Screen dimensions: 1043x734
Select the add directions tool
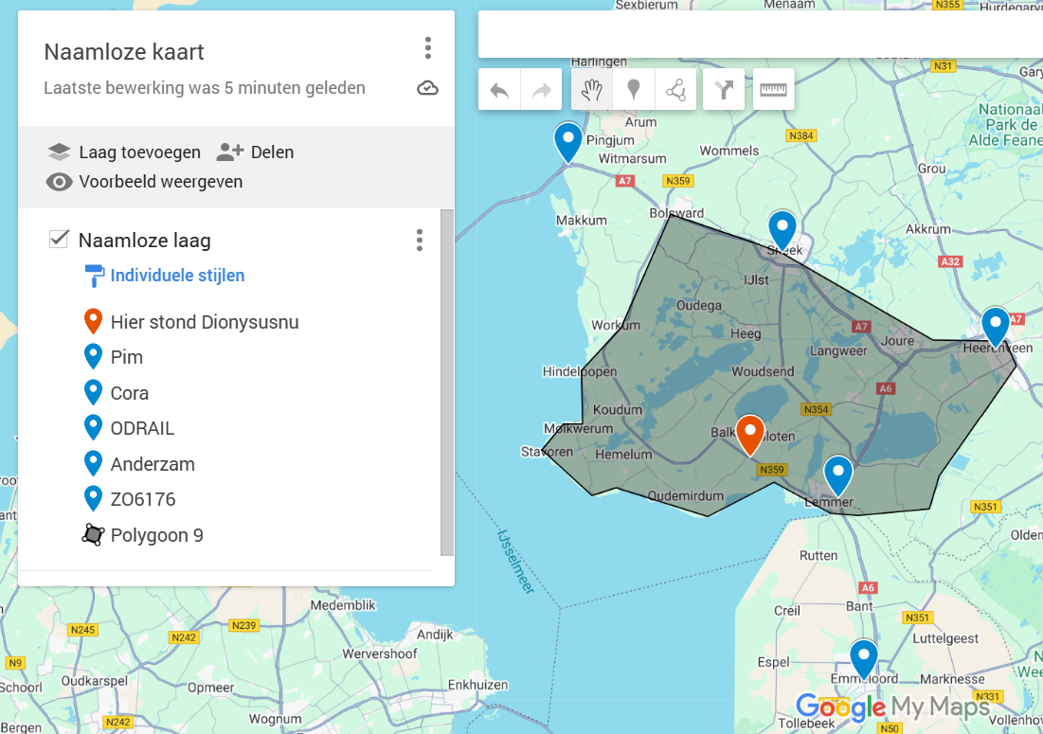pyautogui.click(x=724, y=90)
